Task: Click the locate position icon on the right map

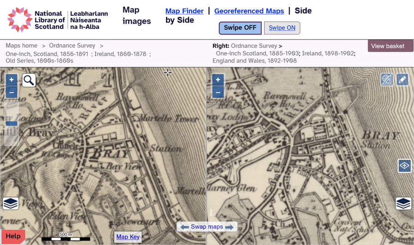Action: [x=404, y=165]
